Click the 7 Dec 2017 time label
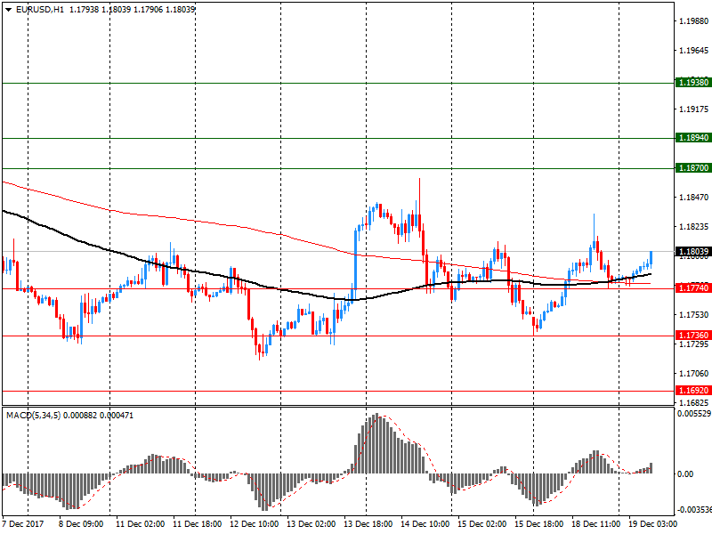Viewport: 712px width, 534px height. [x=23, y=524]
